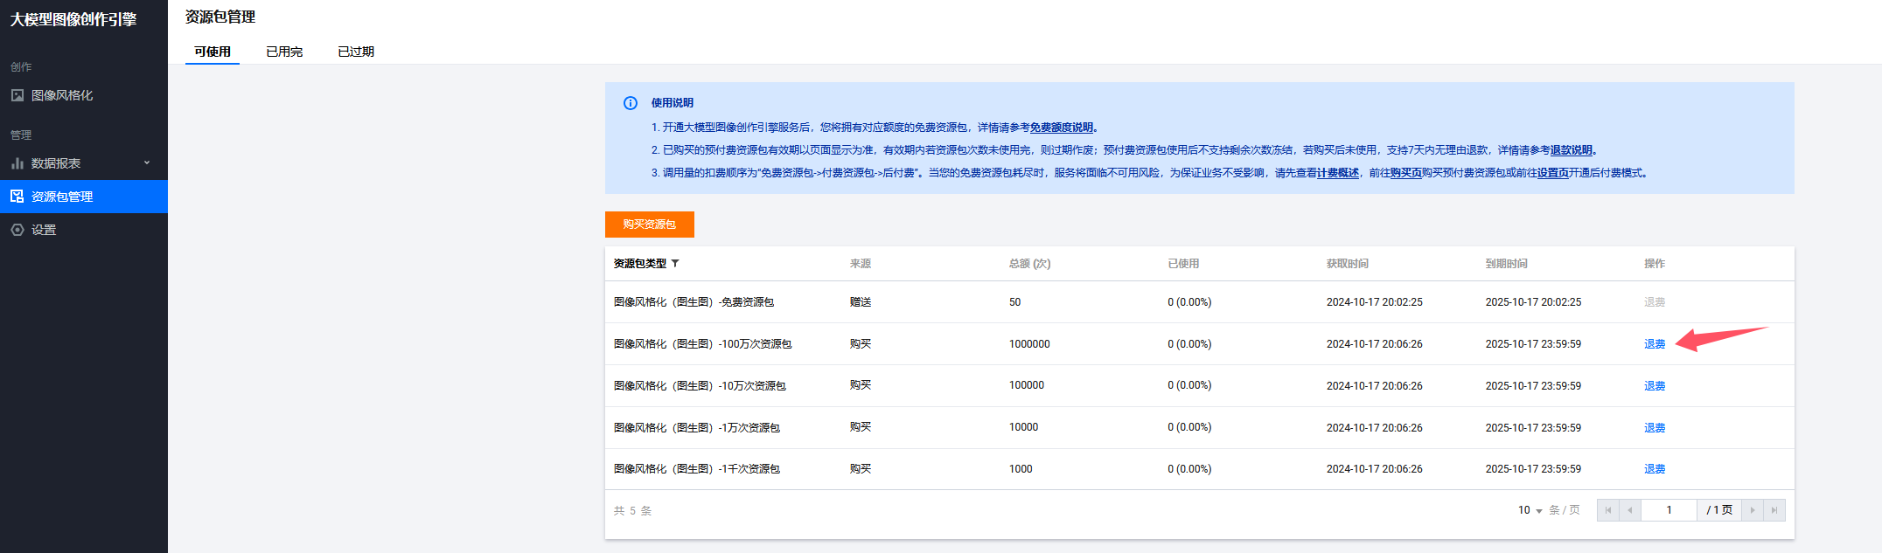Viewport: 1882px width, 553px height.
Task: Click 退费 for the 100万次 resource pack
Action: (1654, 344)
